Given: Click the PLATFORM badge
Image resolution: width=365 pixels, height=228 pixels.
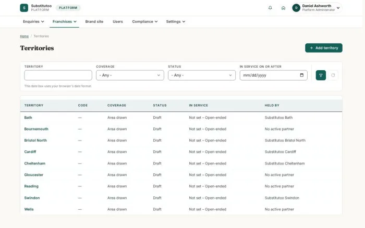Looking at the screenshot, I should pyautogui.click(x=68, y=8).
